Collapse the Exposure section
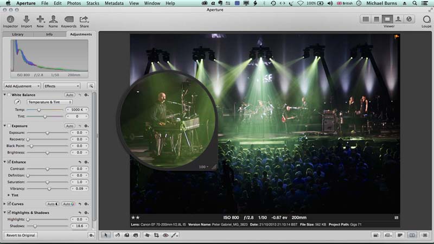 point(5,126)
